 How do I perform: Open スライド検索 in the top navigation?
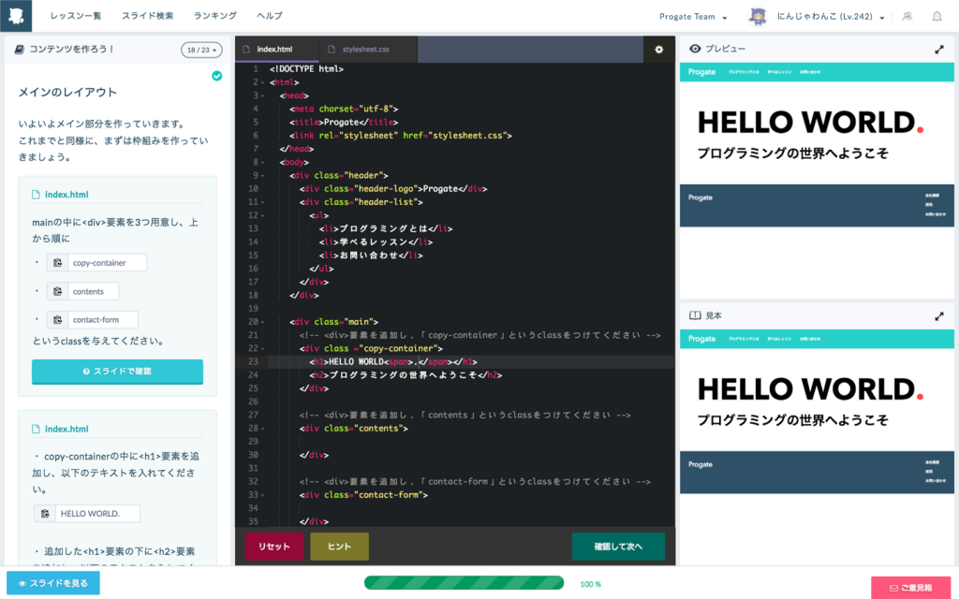click(x=147, y=16)
